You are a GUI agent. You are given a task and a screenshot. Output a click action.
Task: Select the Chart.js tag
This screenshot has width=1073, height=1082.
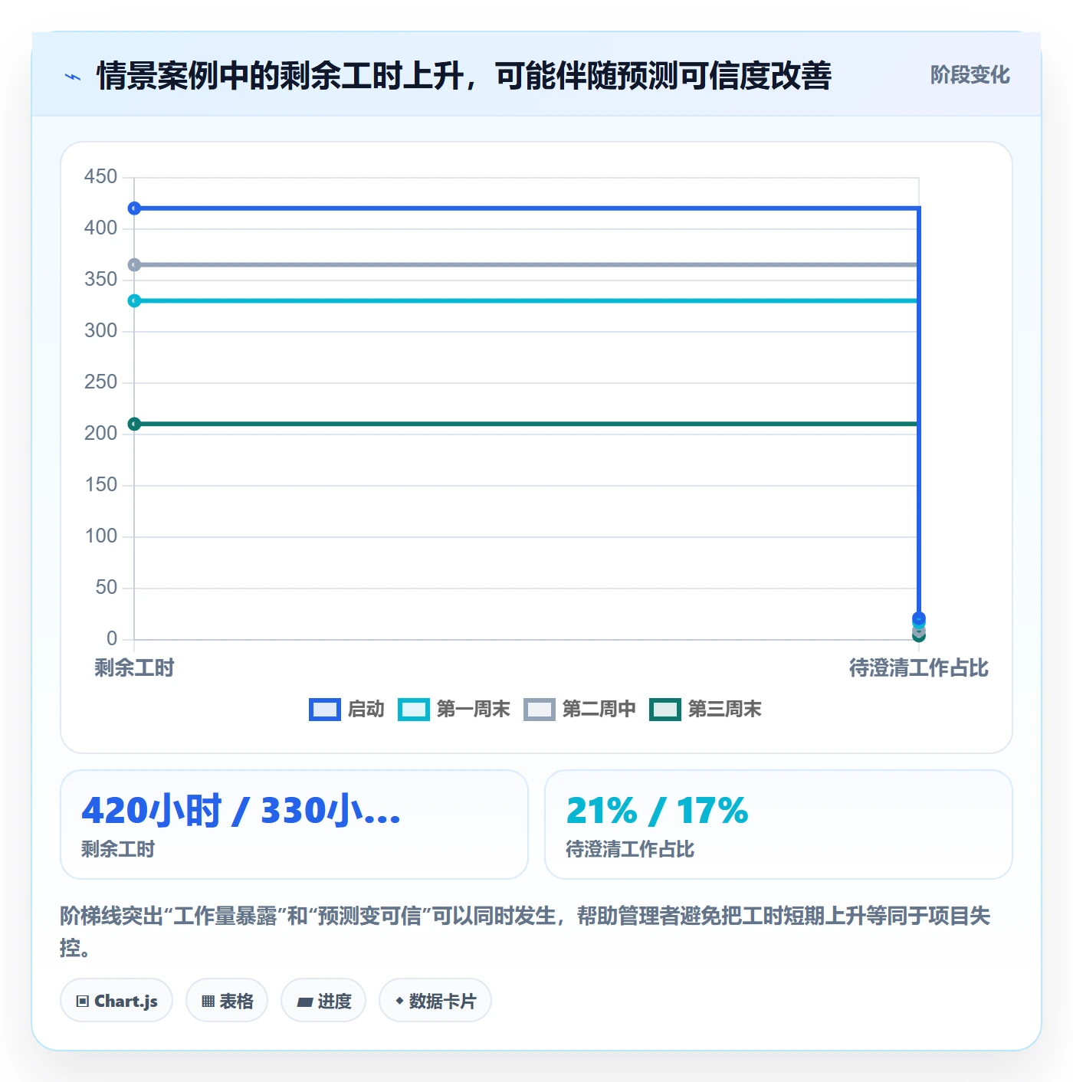(x=116, y=1001)
